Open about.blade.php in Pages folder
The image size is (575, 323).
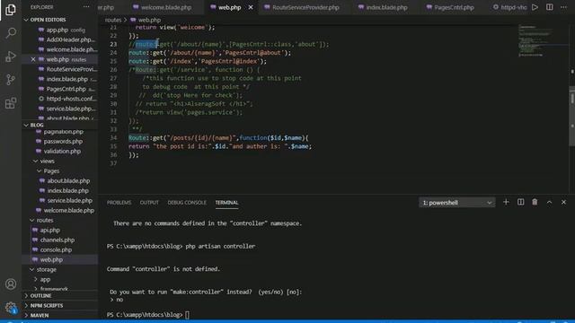[60, 181]
